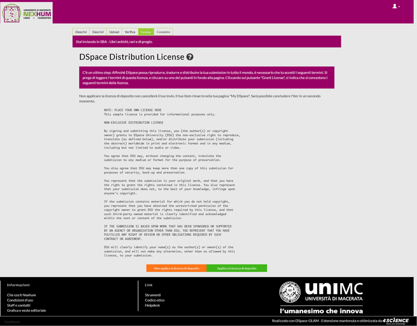Open the Strumenti footer link
Viewport: 417px width, 326px height.
click(x=153, y=295)
